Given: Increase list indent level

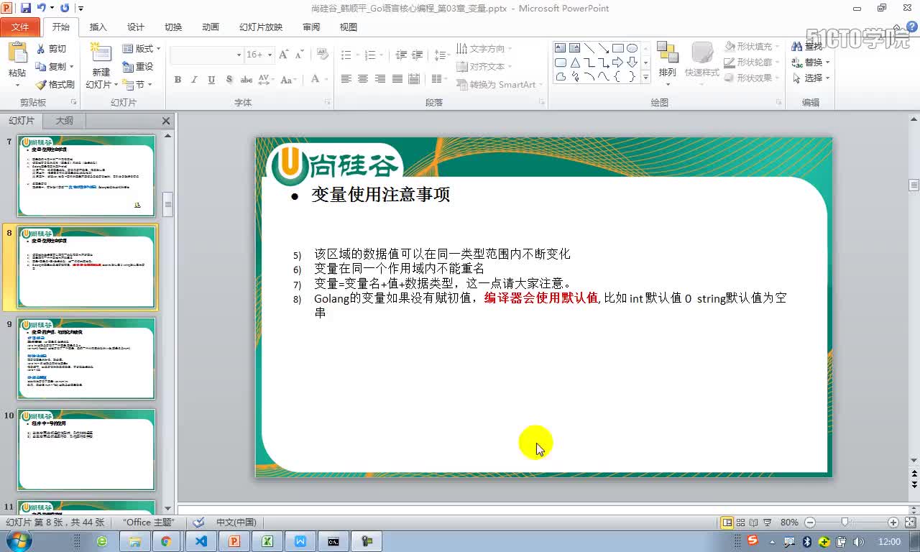Looking at the screenshot, I should pyautogui.click(x=418, y=55).
